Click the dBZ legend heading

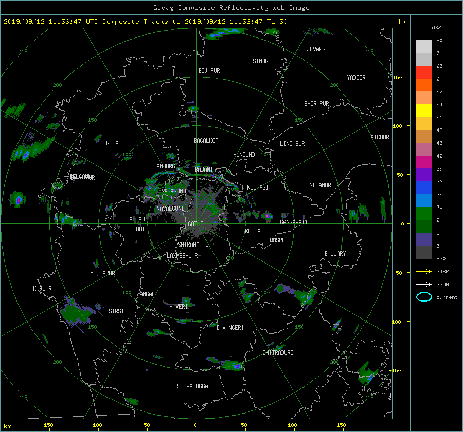436,28
